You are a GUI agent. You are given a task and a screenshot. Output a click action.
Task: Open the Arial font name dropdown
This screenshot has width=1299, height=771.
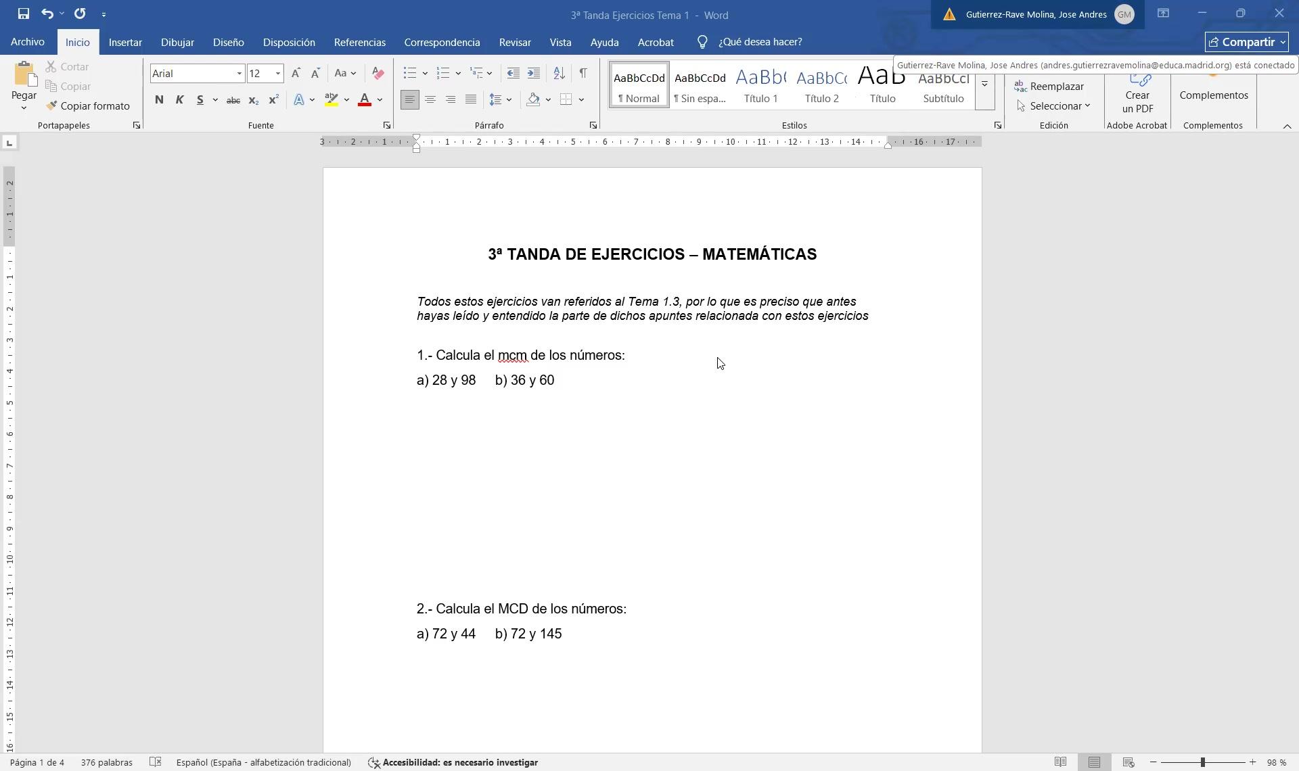239,74
